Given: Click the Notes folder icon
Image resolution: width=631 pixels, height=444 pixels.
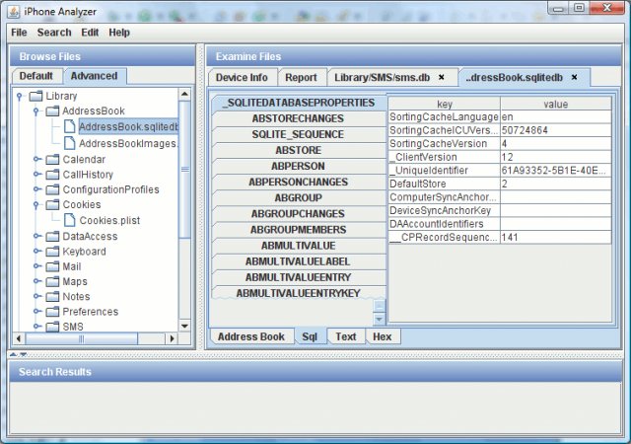Looking at the screenshot, I should (x=52, y=297).
